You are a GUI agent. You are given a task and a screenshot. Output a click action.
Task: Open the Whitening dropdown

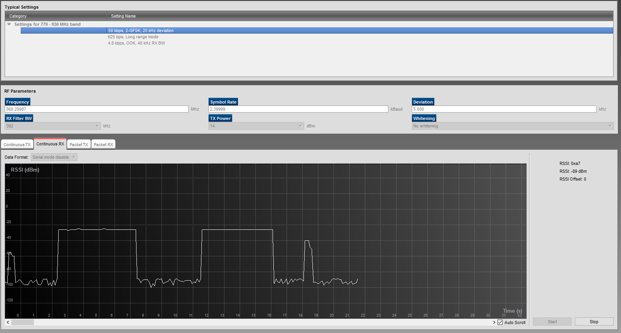(x=513, y=126)
